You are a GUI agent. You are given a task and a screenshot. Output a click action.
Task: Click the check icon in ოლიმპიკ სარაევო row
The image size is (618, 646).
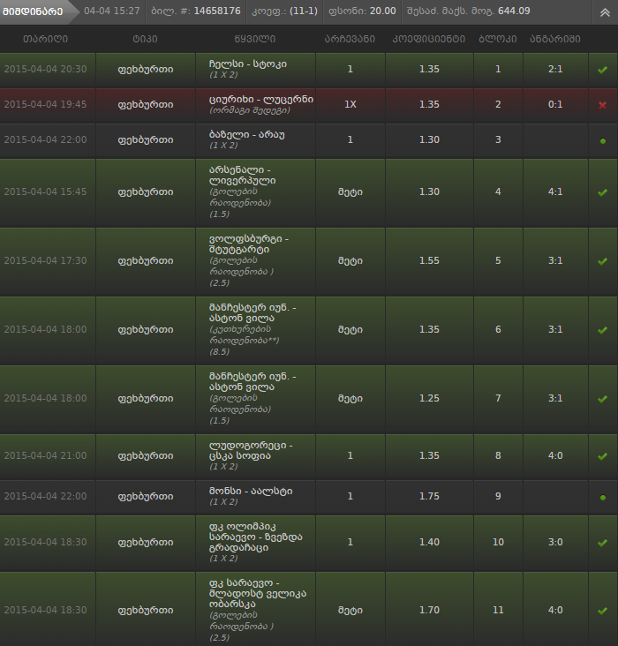pyautogui.click(x=602, y=543)
